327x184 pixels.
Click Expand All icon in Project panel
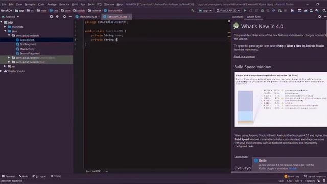(57, 17)
